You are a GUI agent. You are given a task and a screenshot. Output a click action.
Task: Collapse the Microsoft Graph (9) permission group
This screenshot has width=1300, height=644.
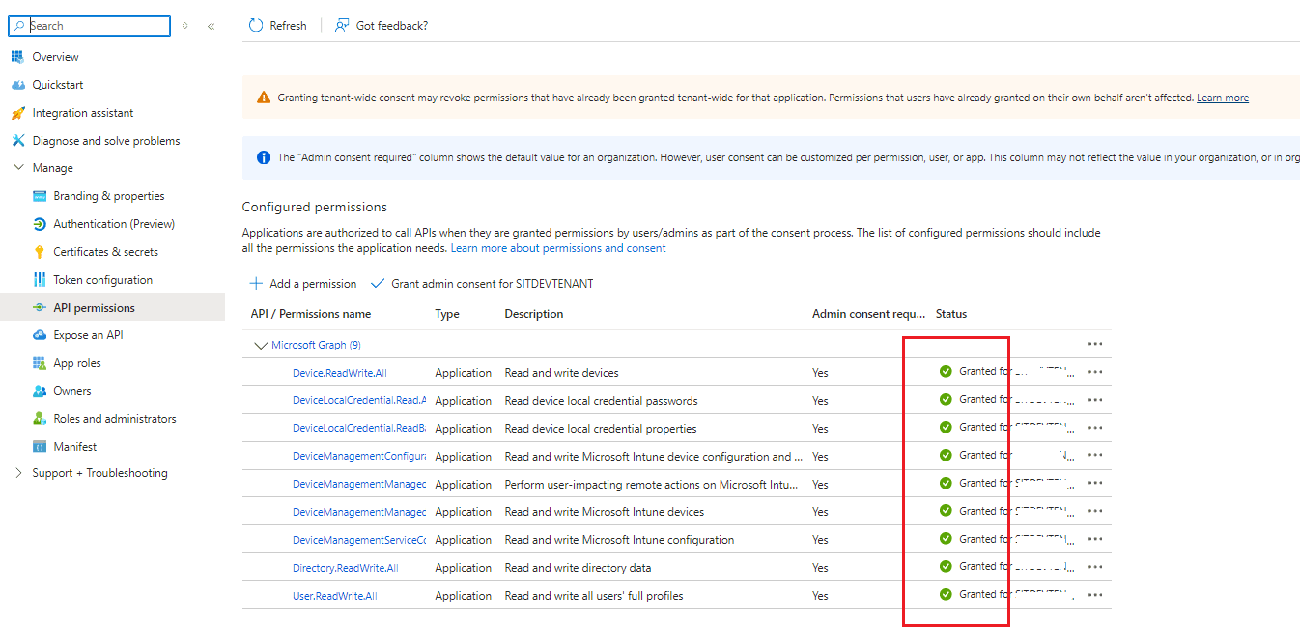[261, 344]
